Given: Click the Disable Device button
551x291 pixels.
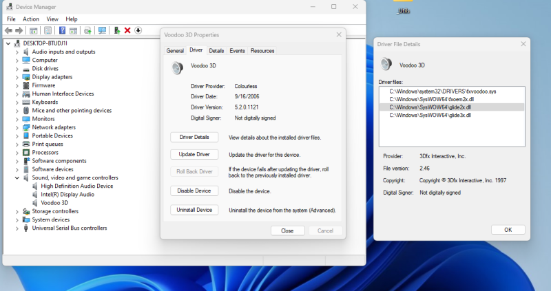Looking at the screenshot, I should (x=194, y=191).
